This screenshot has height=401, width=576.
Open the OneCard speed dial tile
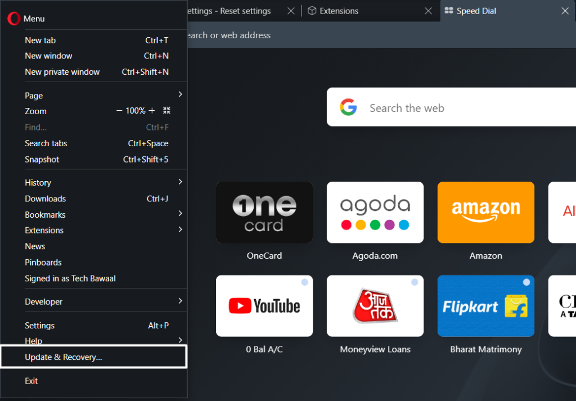click(x=264, y=212)
